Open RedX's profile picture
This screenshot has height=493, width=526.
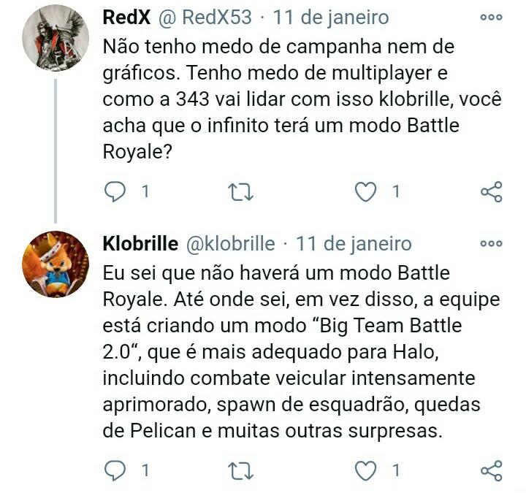[x=56, y=37]
